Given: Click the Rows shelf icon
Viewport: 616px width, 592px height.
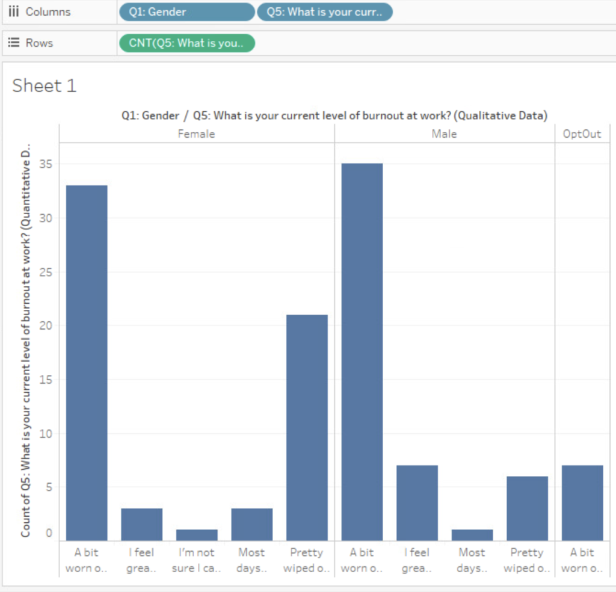Looking at the screenshot, I should [x=13, y=42].
